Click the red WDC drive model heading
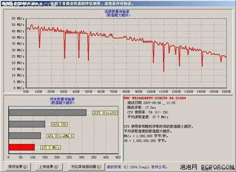Image resolution: width=236 pixels, height=172 pixels. [155, 98]
